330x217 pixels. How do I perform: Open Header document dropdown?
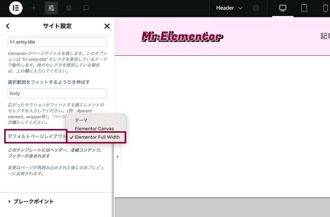coord(229,8)
